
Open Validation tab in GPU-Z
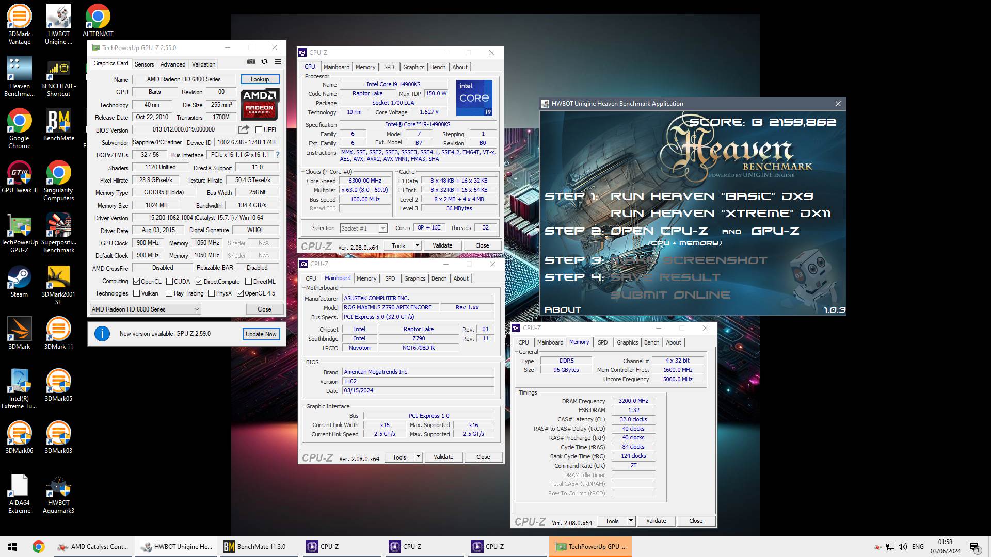tap(203, 64)
